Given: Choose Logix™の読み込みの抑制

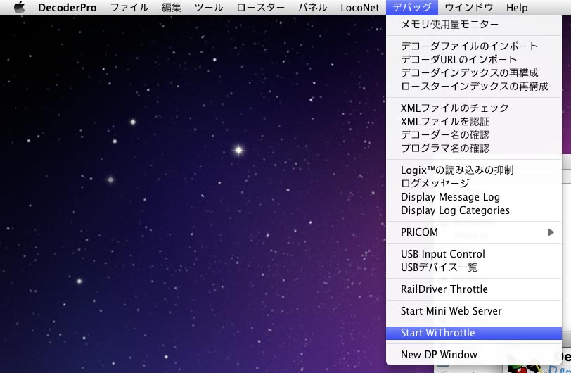Looking at the screenshot, I should point(474,170).
